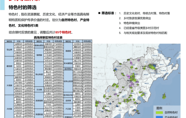Select the 图例 legend heading
The height and width of the screenshot is (118, 186).
point(159,108)
